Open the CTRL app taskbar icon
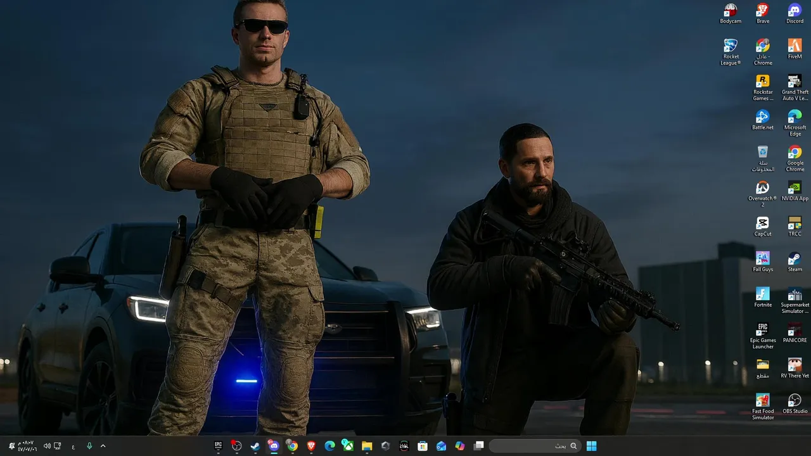This screenshot has height=456, width=811. [404, 446]
